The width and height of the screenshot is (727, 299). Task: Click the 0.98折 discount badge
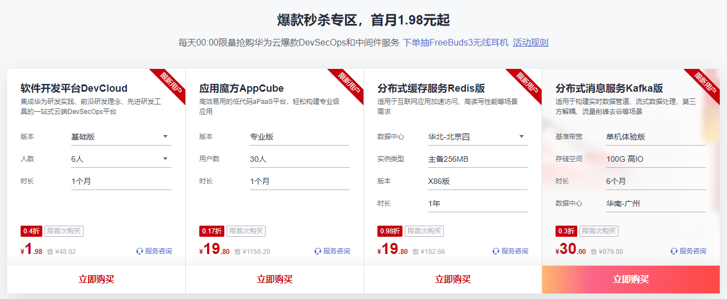tap(390, 231)
